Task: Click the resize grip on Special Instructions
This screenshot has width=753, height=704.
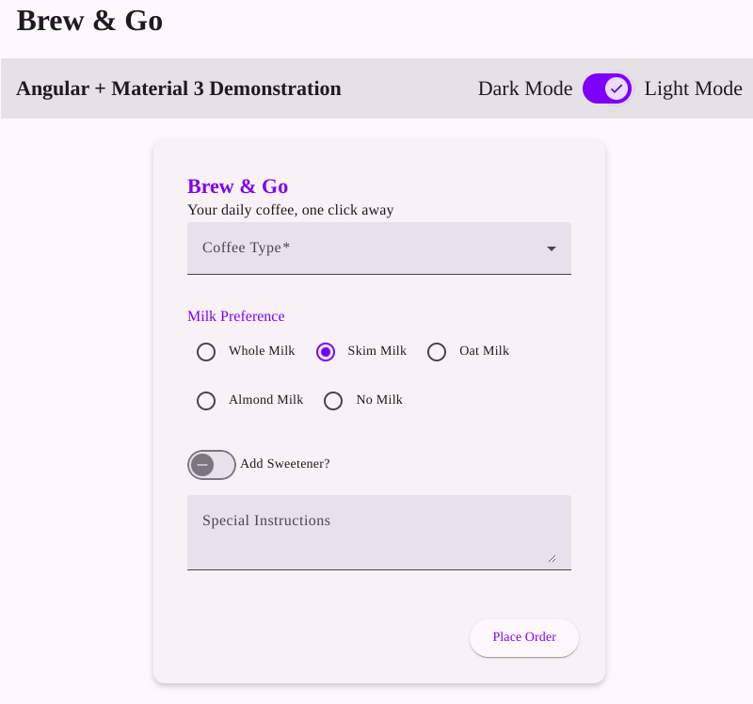Action: coord(551,558)
